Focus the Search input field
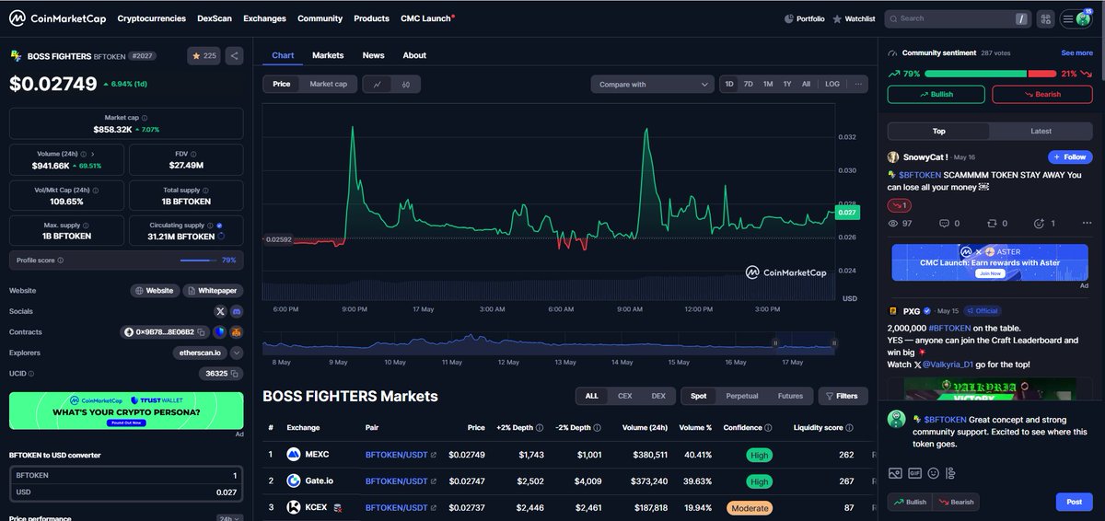1105x521 pixels. (x=956, y=18)
